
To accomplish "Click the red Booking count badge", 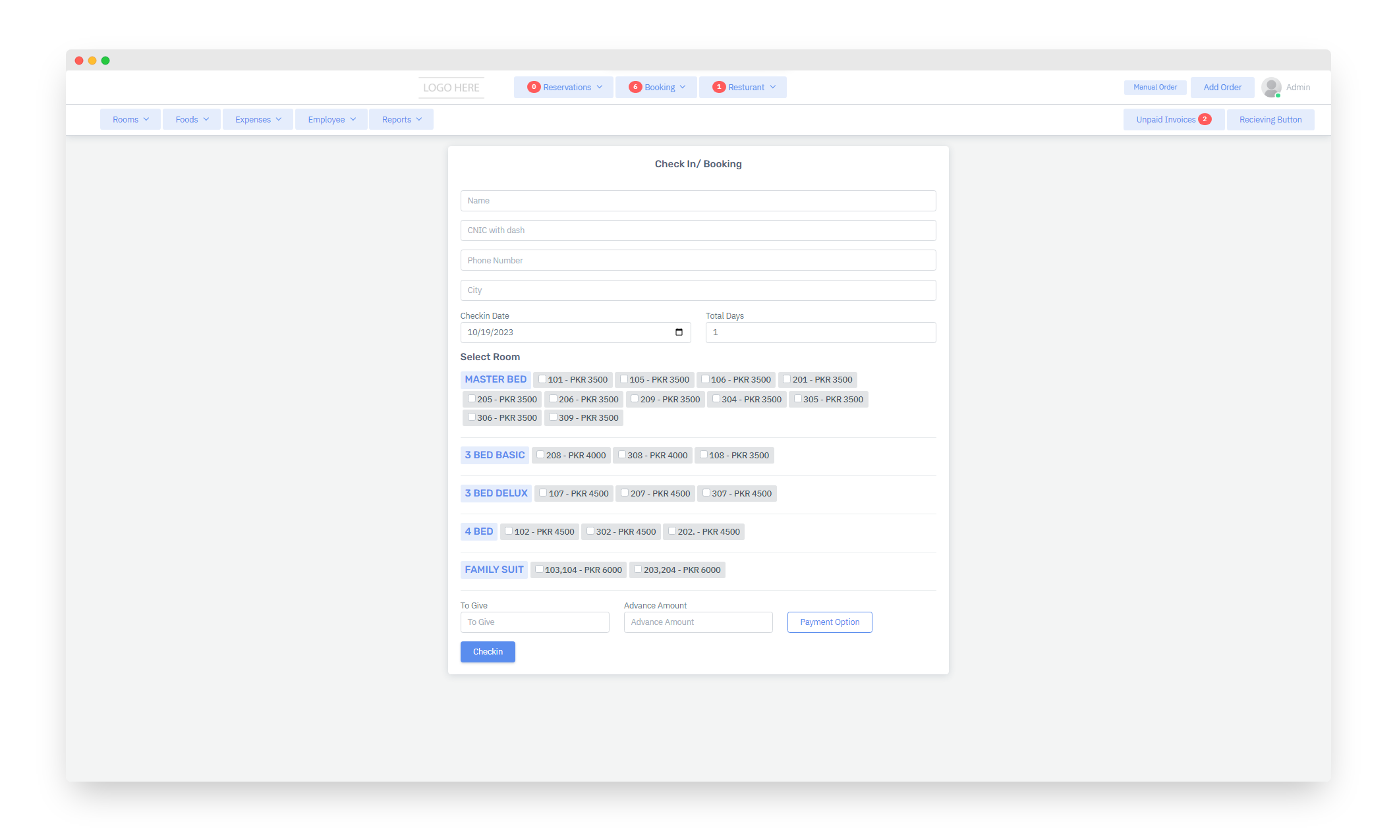I will (635, 87).
